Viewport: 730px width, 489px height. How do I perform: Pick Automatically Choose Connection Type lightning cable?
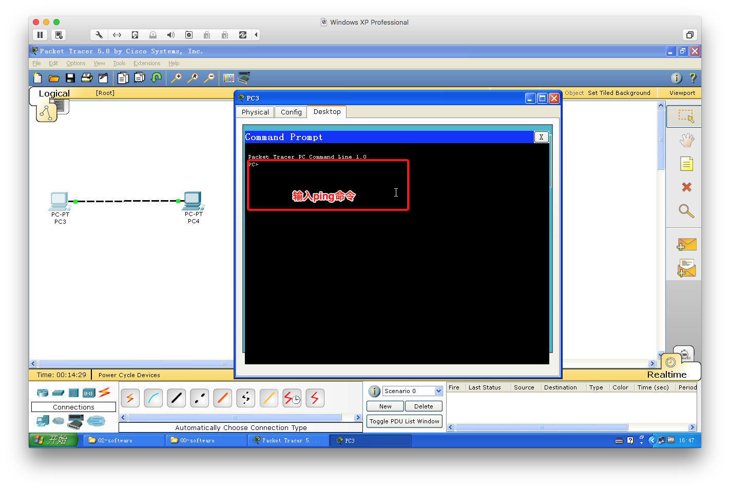point(130,398)
